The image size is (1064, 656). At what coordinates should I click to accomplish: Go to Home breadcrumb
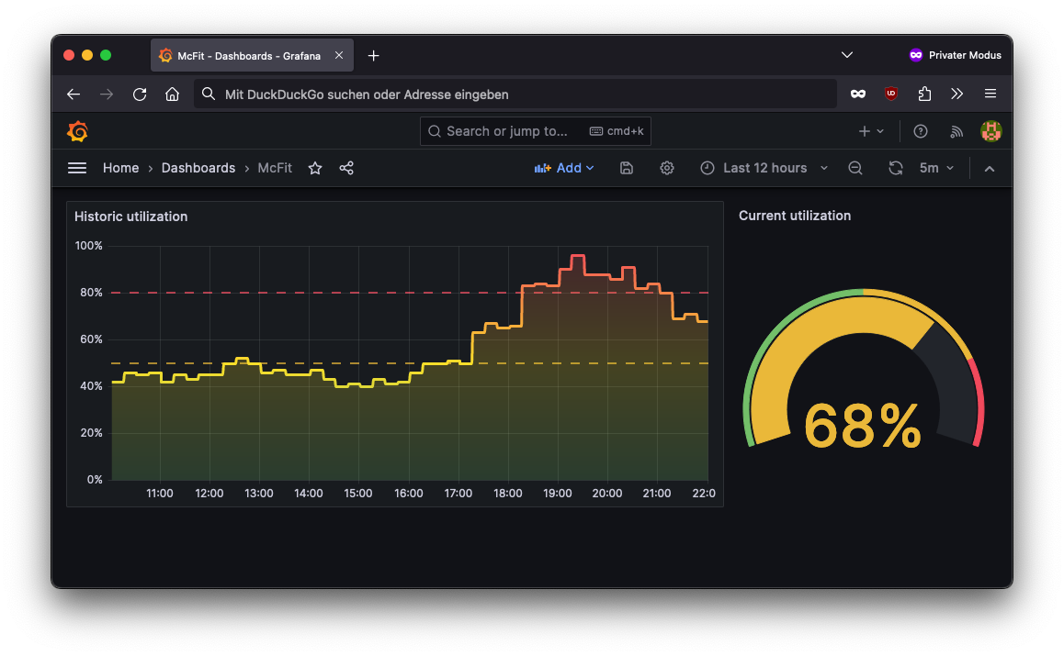[x=120, y=168]
